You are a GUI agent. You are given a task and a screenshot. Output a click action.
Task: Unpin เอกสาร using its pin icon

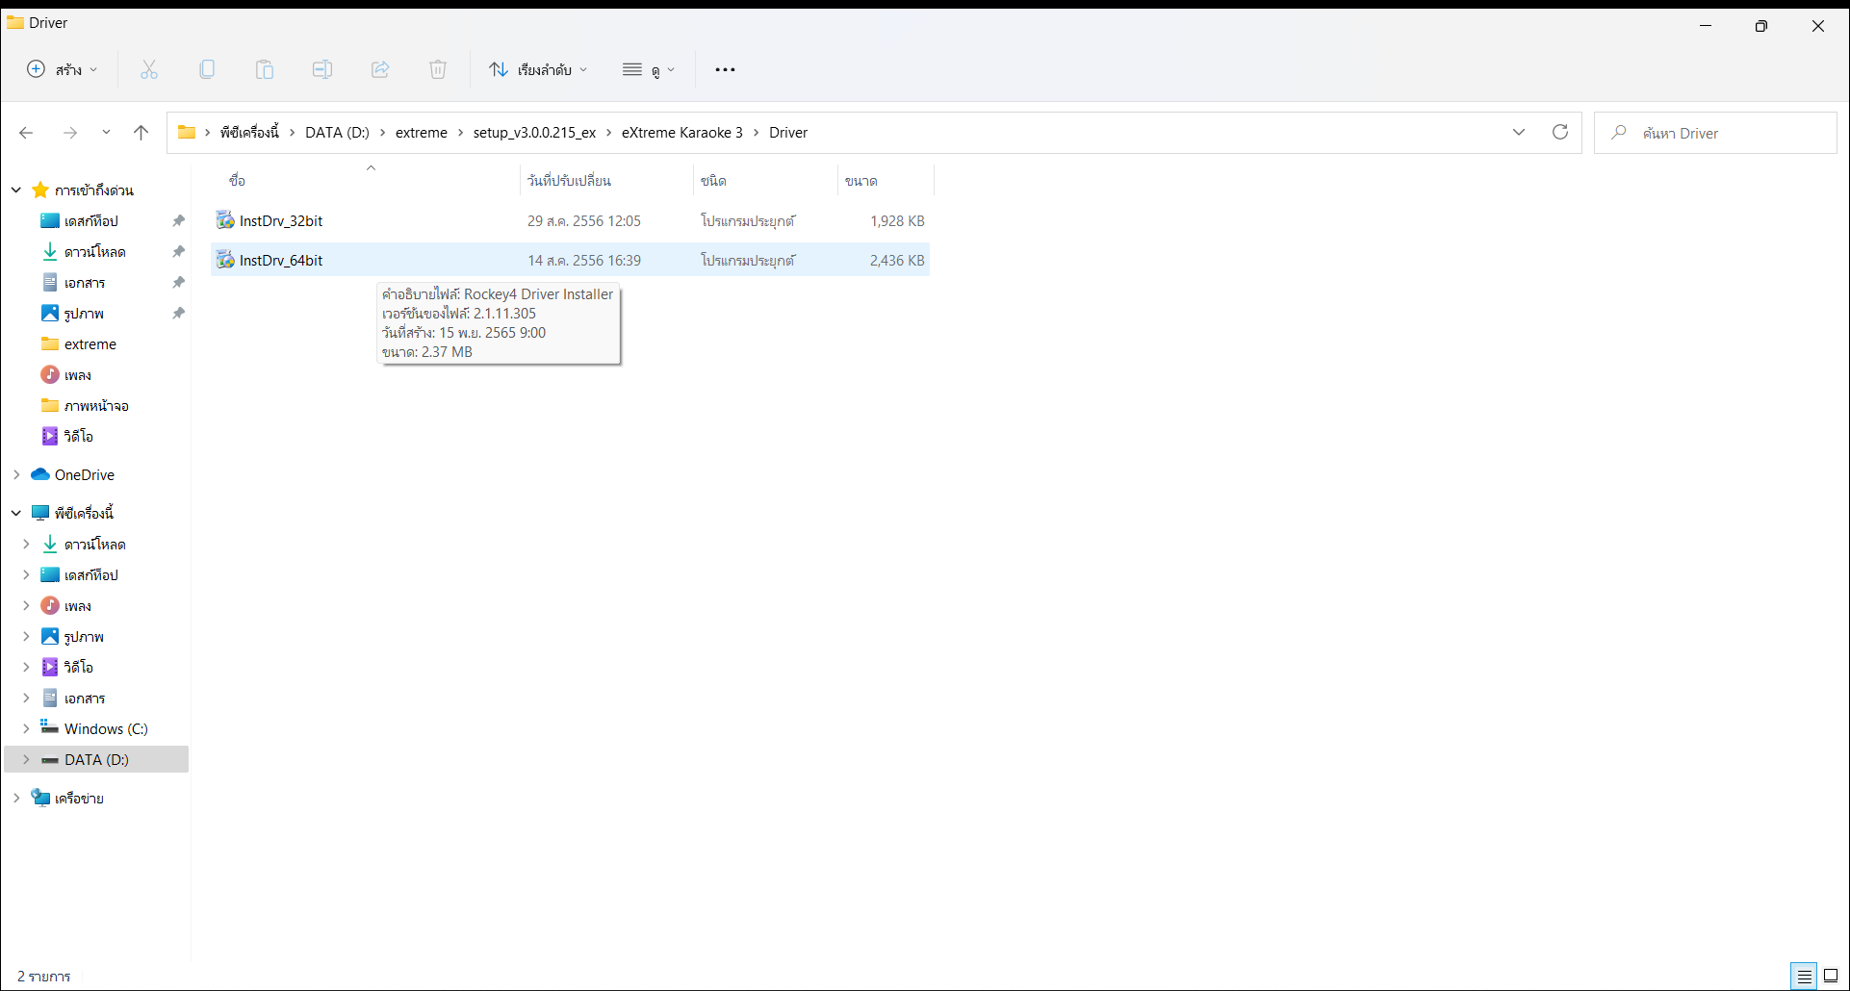[x=178, y=282]
